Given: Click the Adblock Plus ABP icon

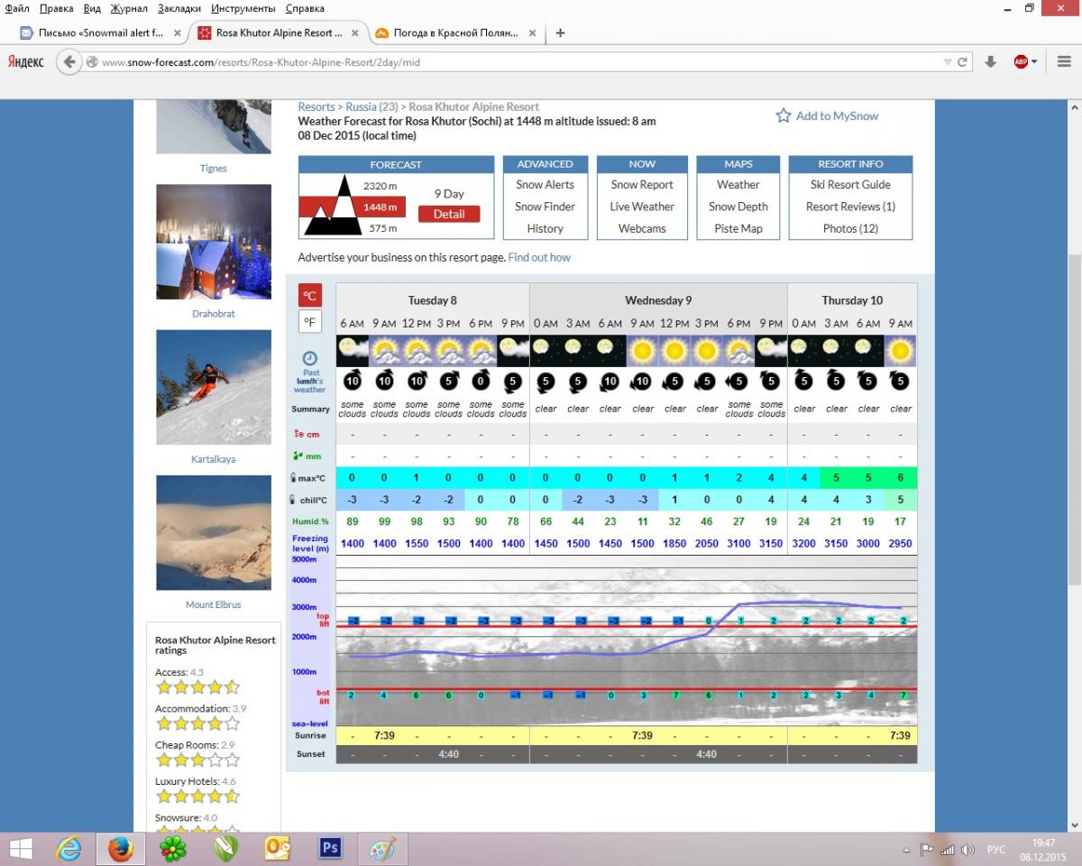Looking at the screenshot, I should coord(1021,62).
